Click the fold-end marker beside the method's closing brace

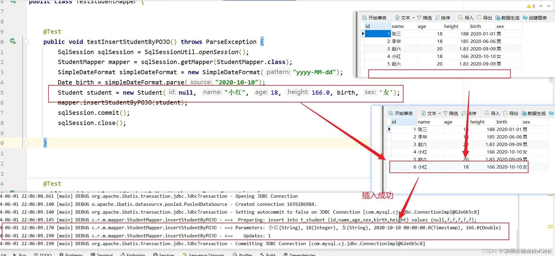click(27, 143)
